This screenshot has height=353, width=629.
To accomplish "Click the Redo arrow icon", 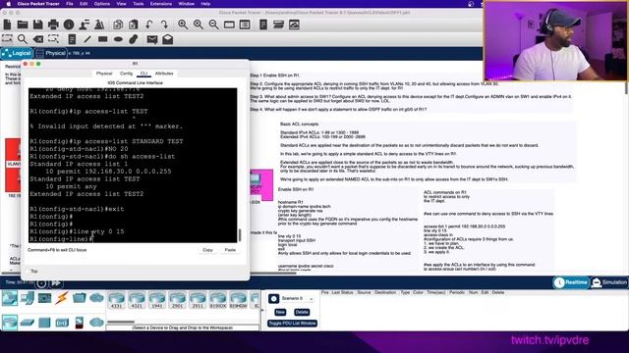I will [x=164, y=25].
